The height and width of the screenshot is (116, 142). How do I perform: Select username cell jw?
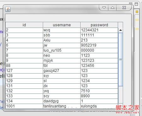point(62,45)
